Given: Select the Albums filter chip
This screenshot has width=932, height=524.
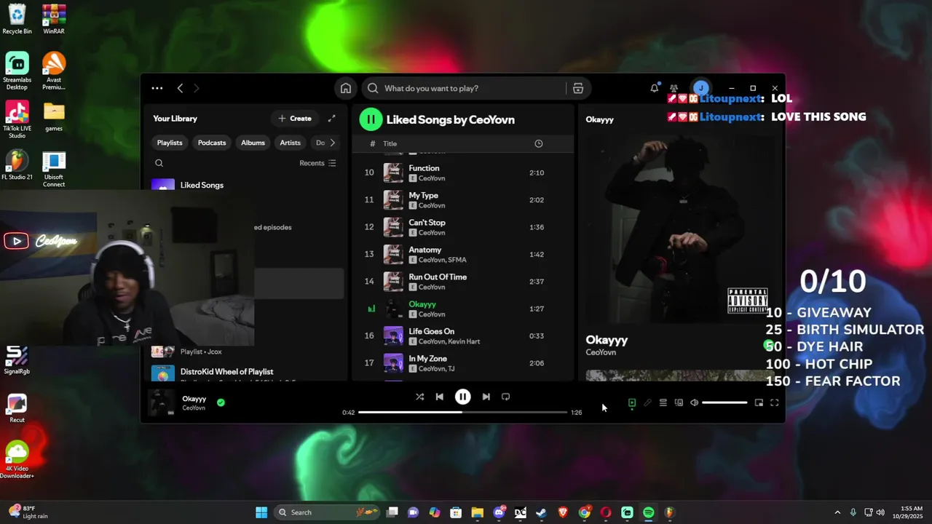Looking at the screenshot, I should coord(253,143).
